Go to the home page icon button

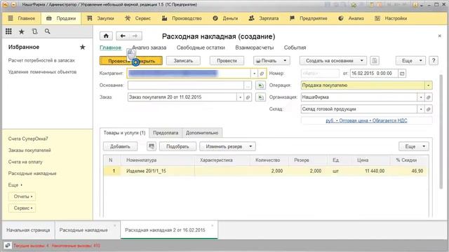click(x=106, y=36)
